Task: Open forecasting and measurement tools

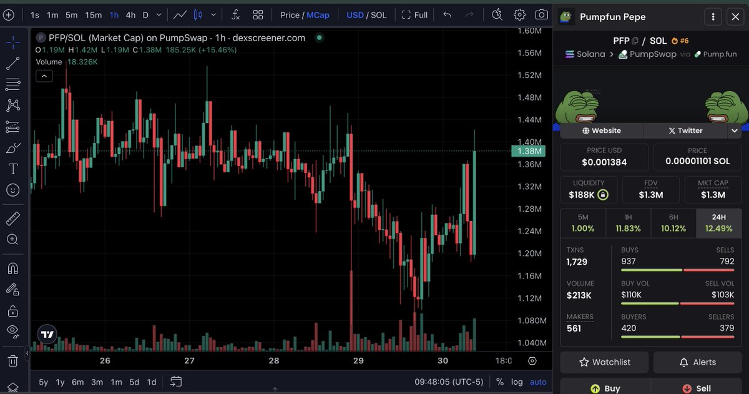Action: [x=12, y=127]
